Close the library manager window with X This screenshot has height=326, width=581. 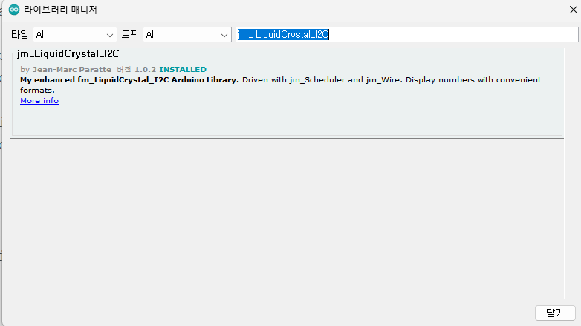point(574,10)
